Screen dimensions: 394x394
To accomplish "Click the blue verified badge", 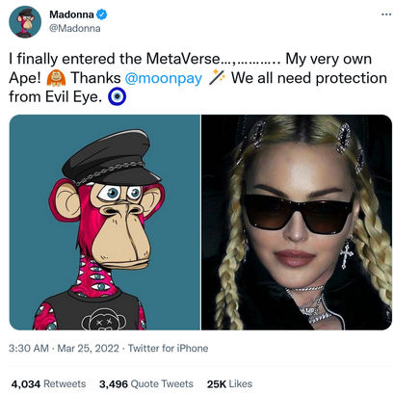I will [x=102, y=14].
